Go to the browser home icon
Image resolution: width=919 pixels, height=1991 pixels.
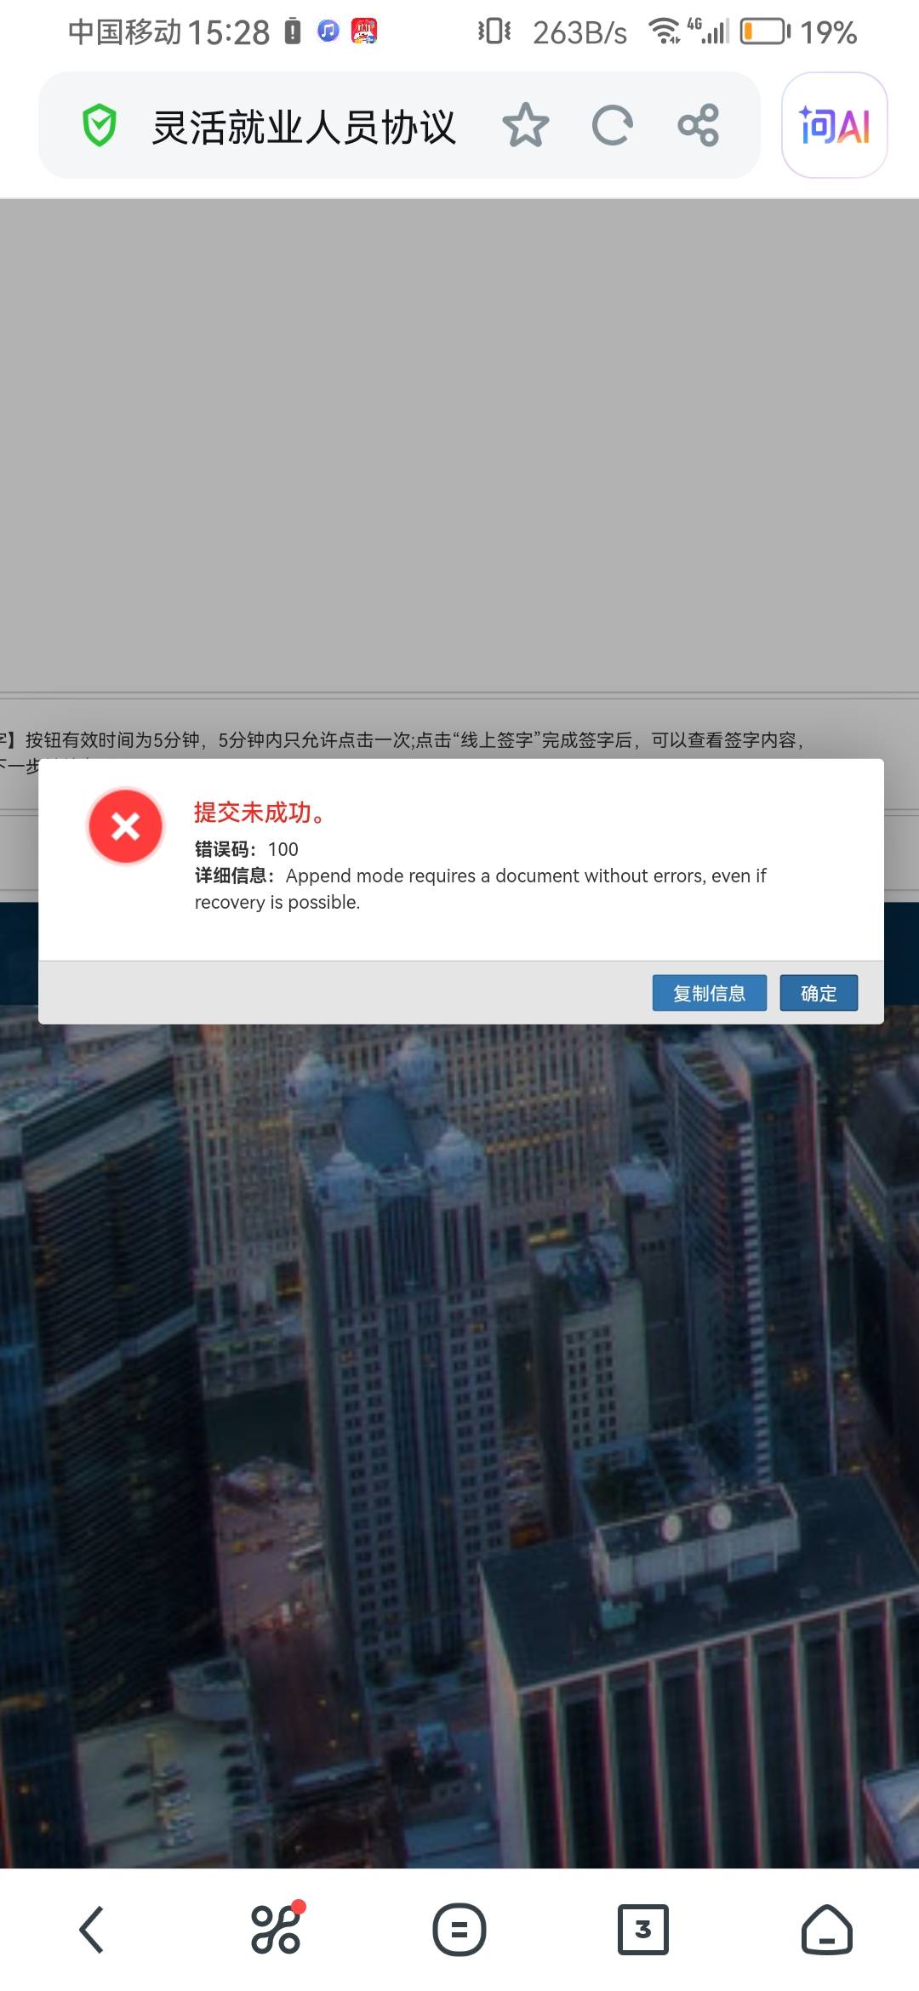[827, 1929]
